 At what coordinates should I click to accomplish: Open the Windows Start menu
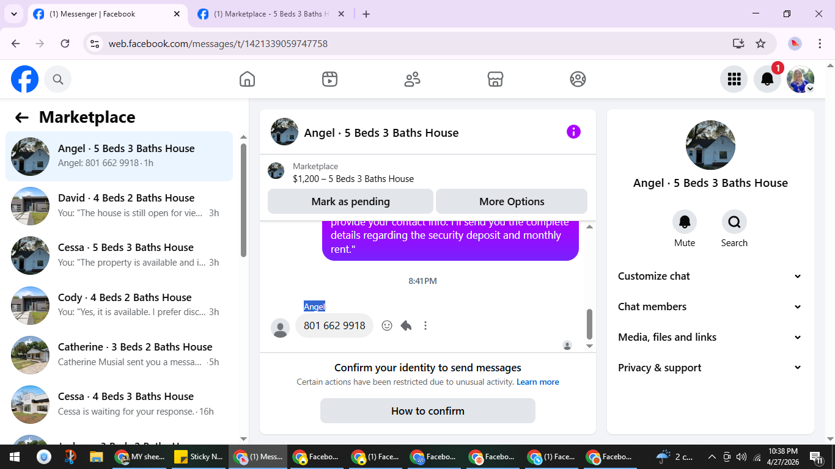(x=14, y=457)
